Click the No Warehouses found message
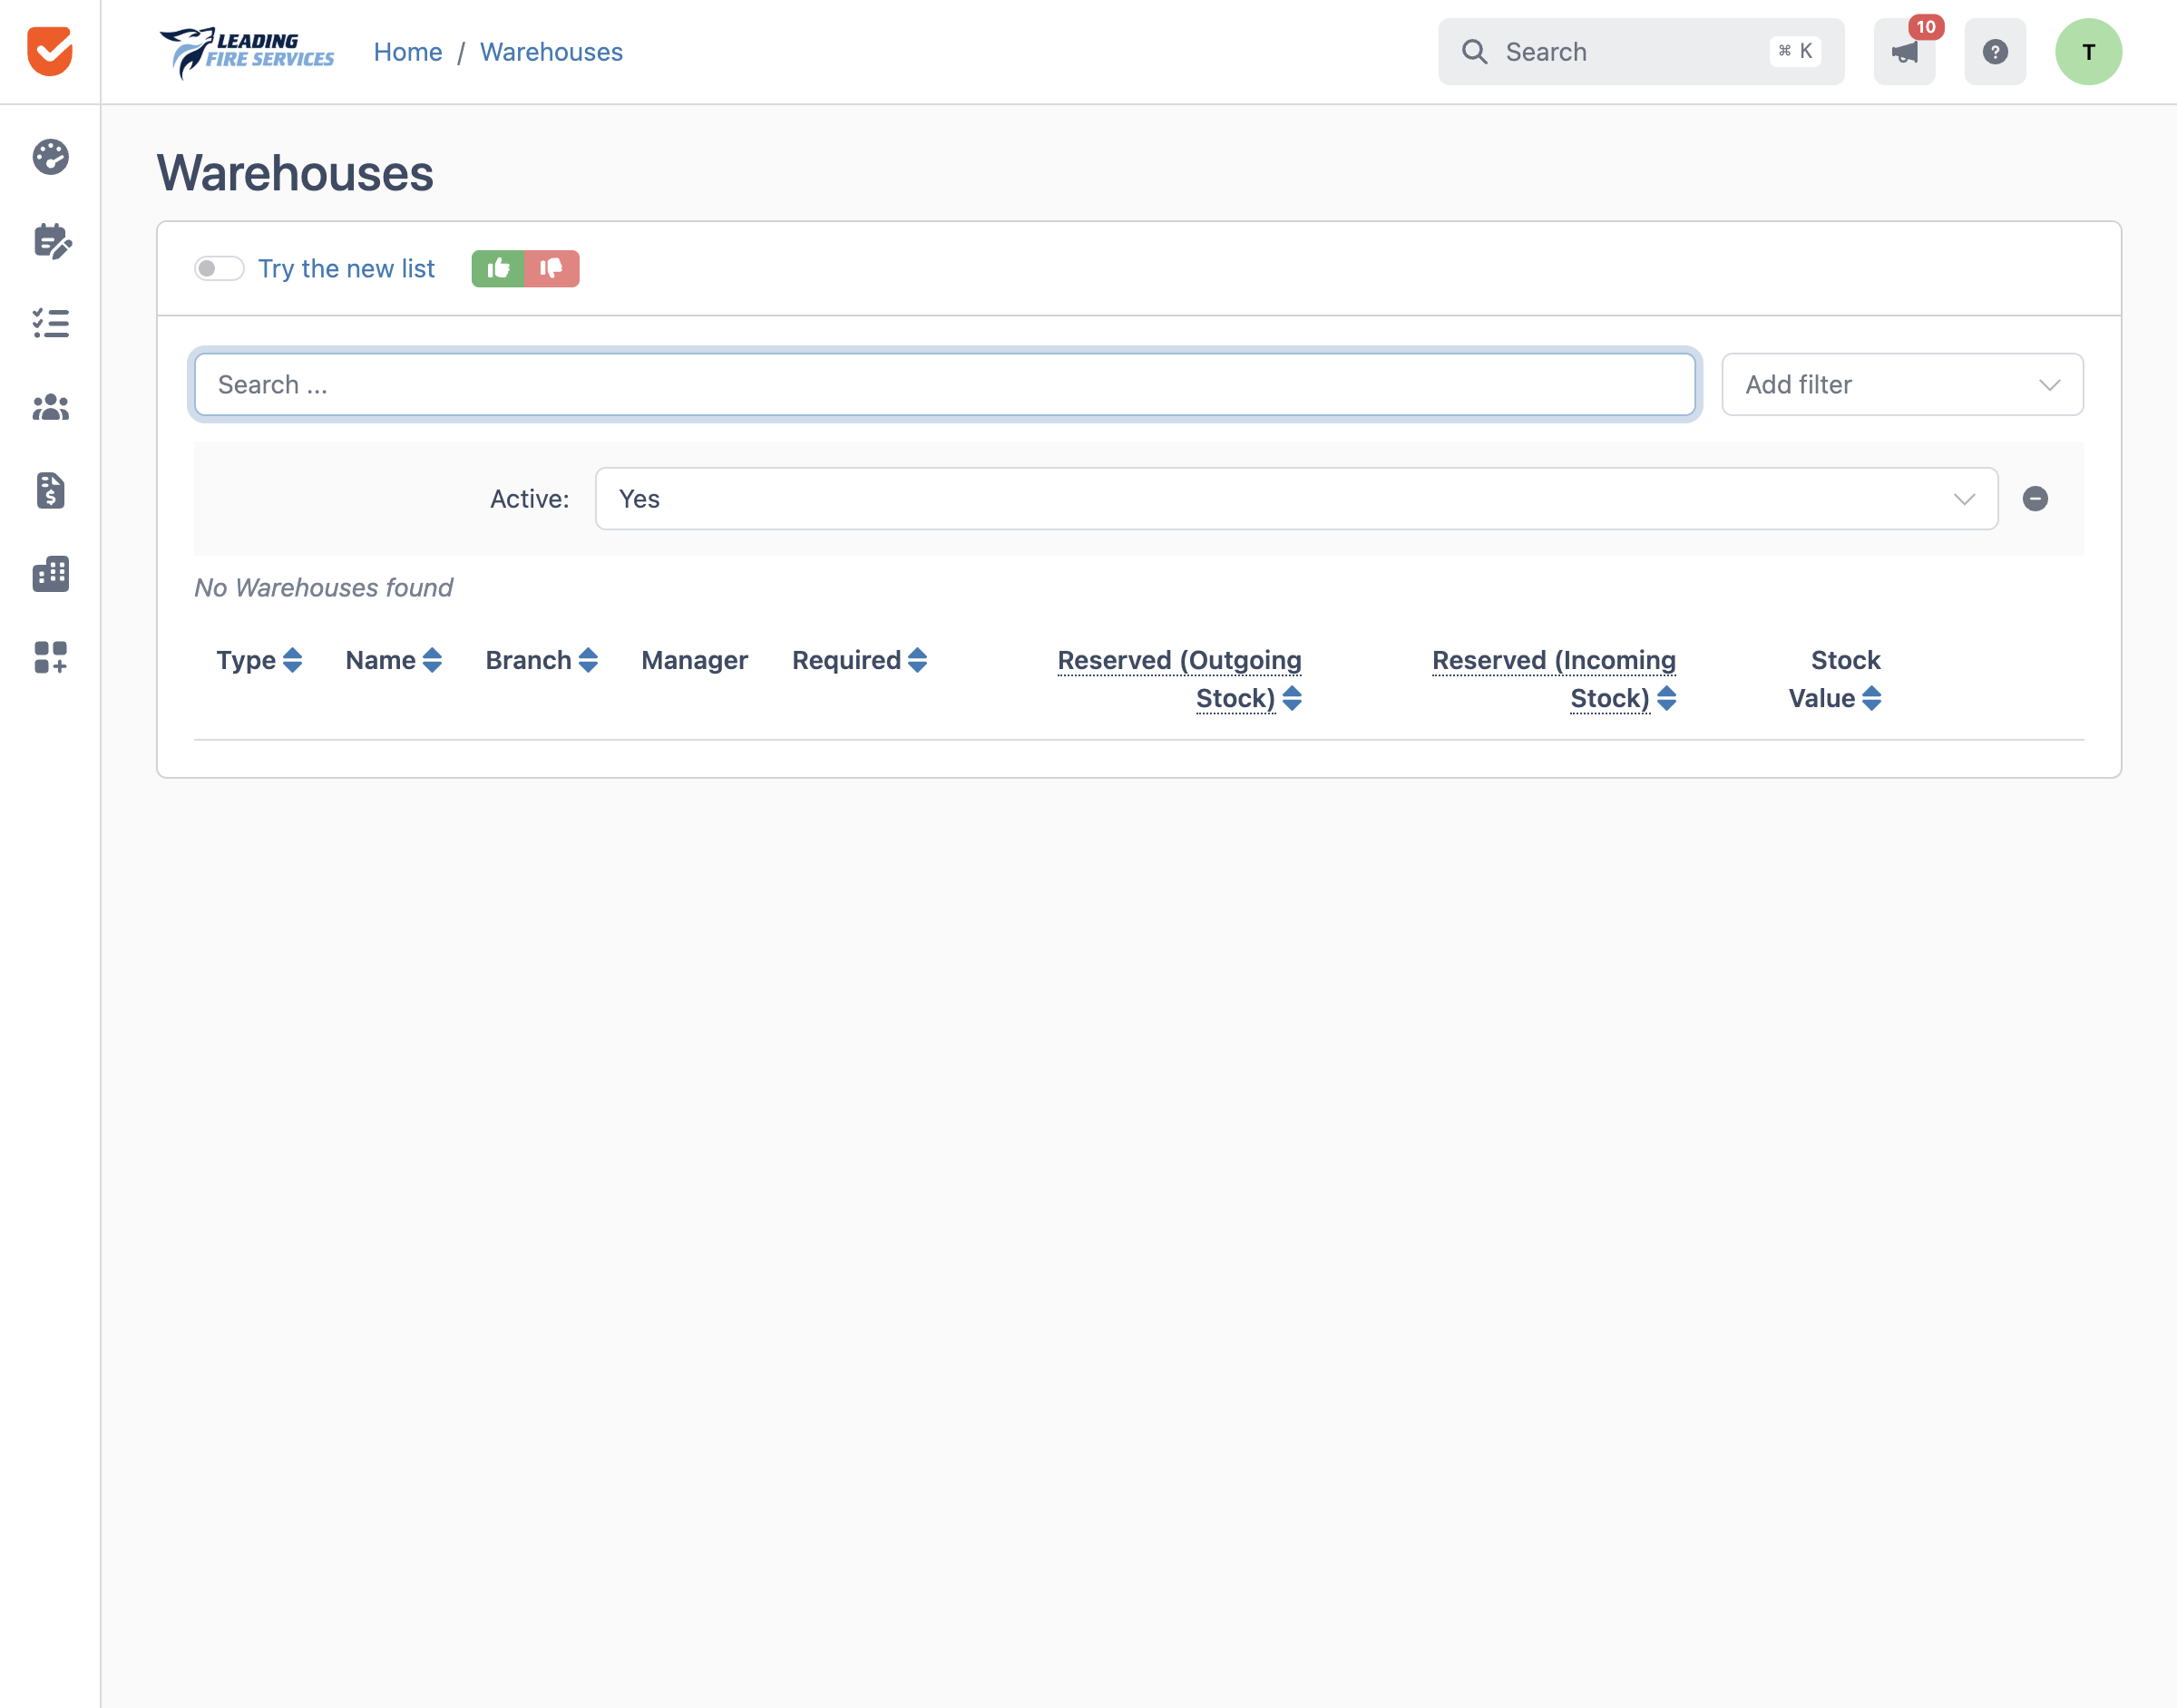This screenshot has height=1708, width=2177. (x=323, y=587)
